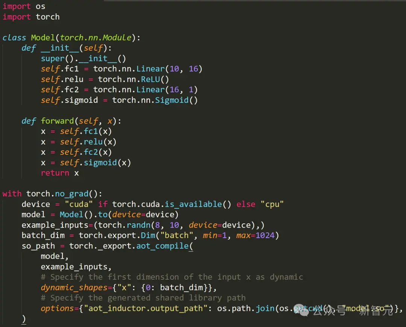Click the 新智元 watermark text

coord(376,311)
